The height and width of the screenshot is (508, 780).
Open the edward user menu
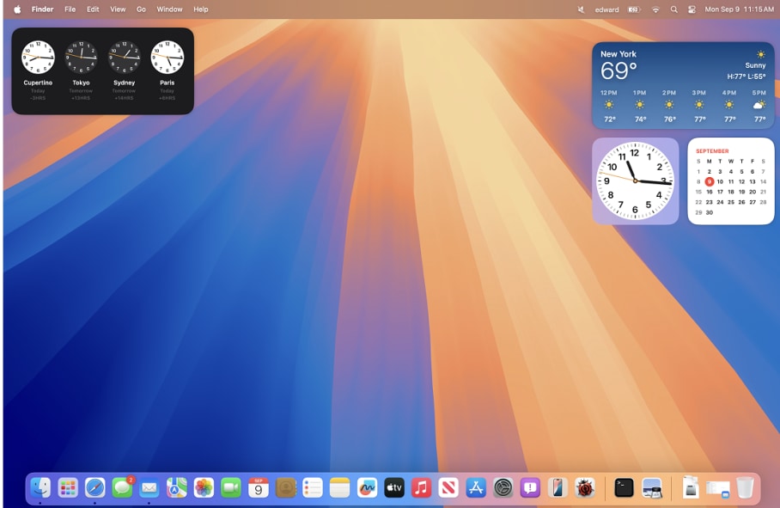point(606,9)
